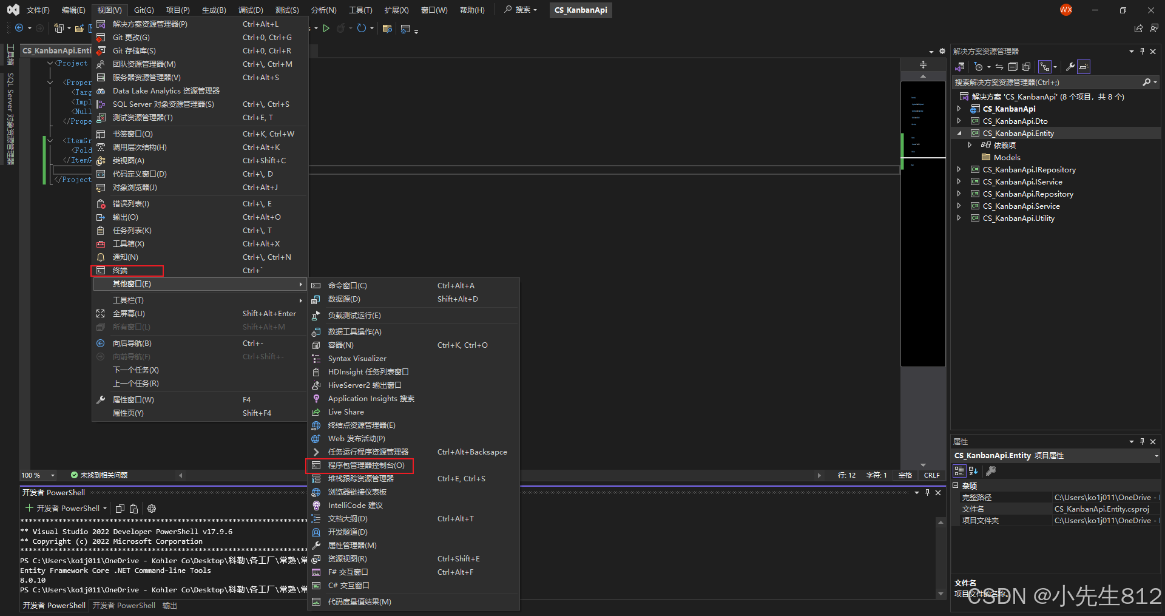Click the 类视图(A) class view icon
The image size is (1165, 616).
[x=101, y=161]
